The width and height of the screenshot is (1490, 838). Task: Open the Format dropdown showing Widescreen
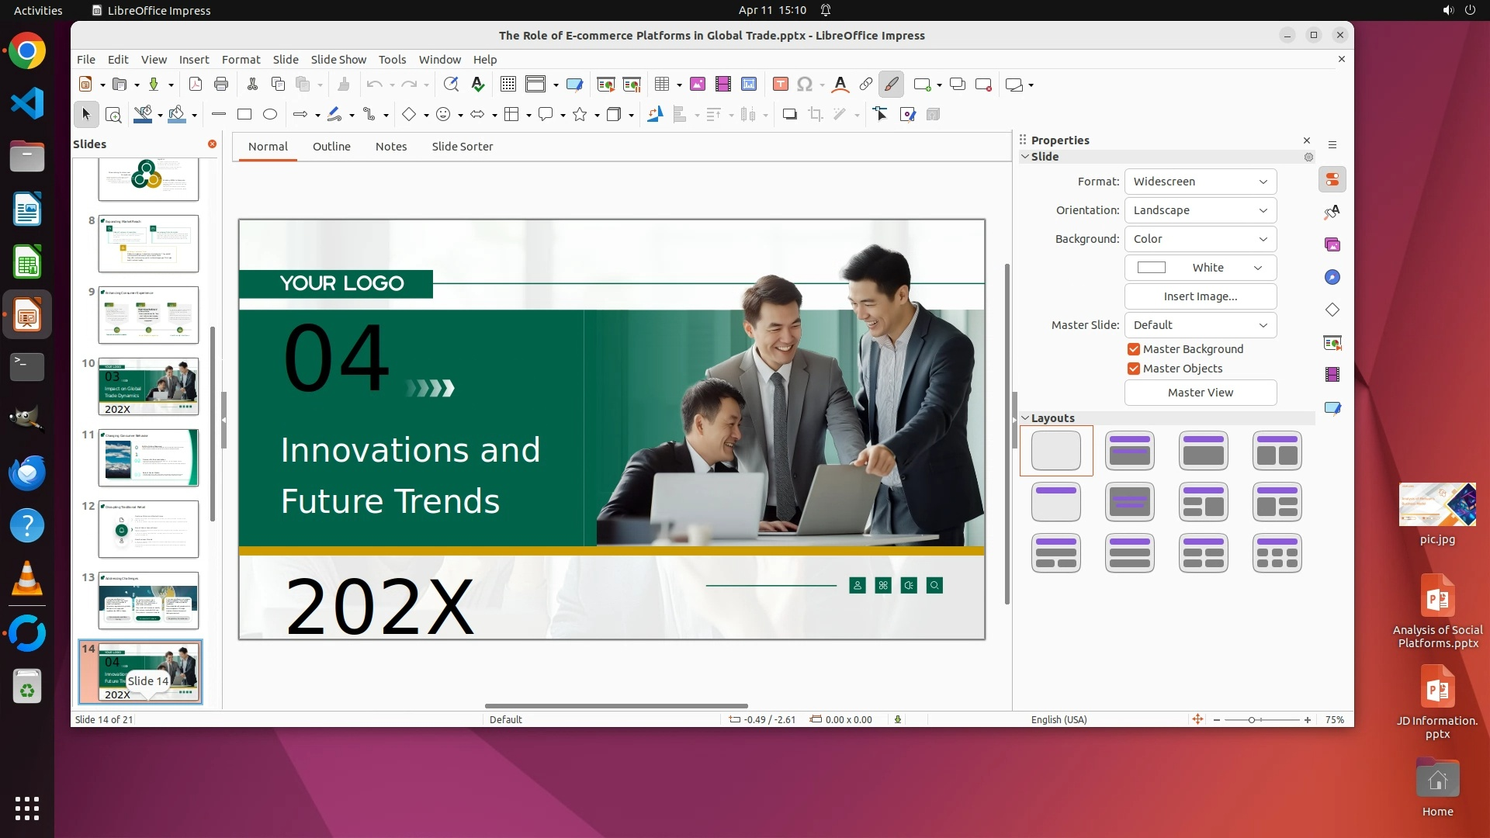point(1200,182)
